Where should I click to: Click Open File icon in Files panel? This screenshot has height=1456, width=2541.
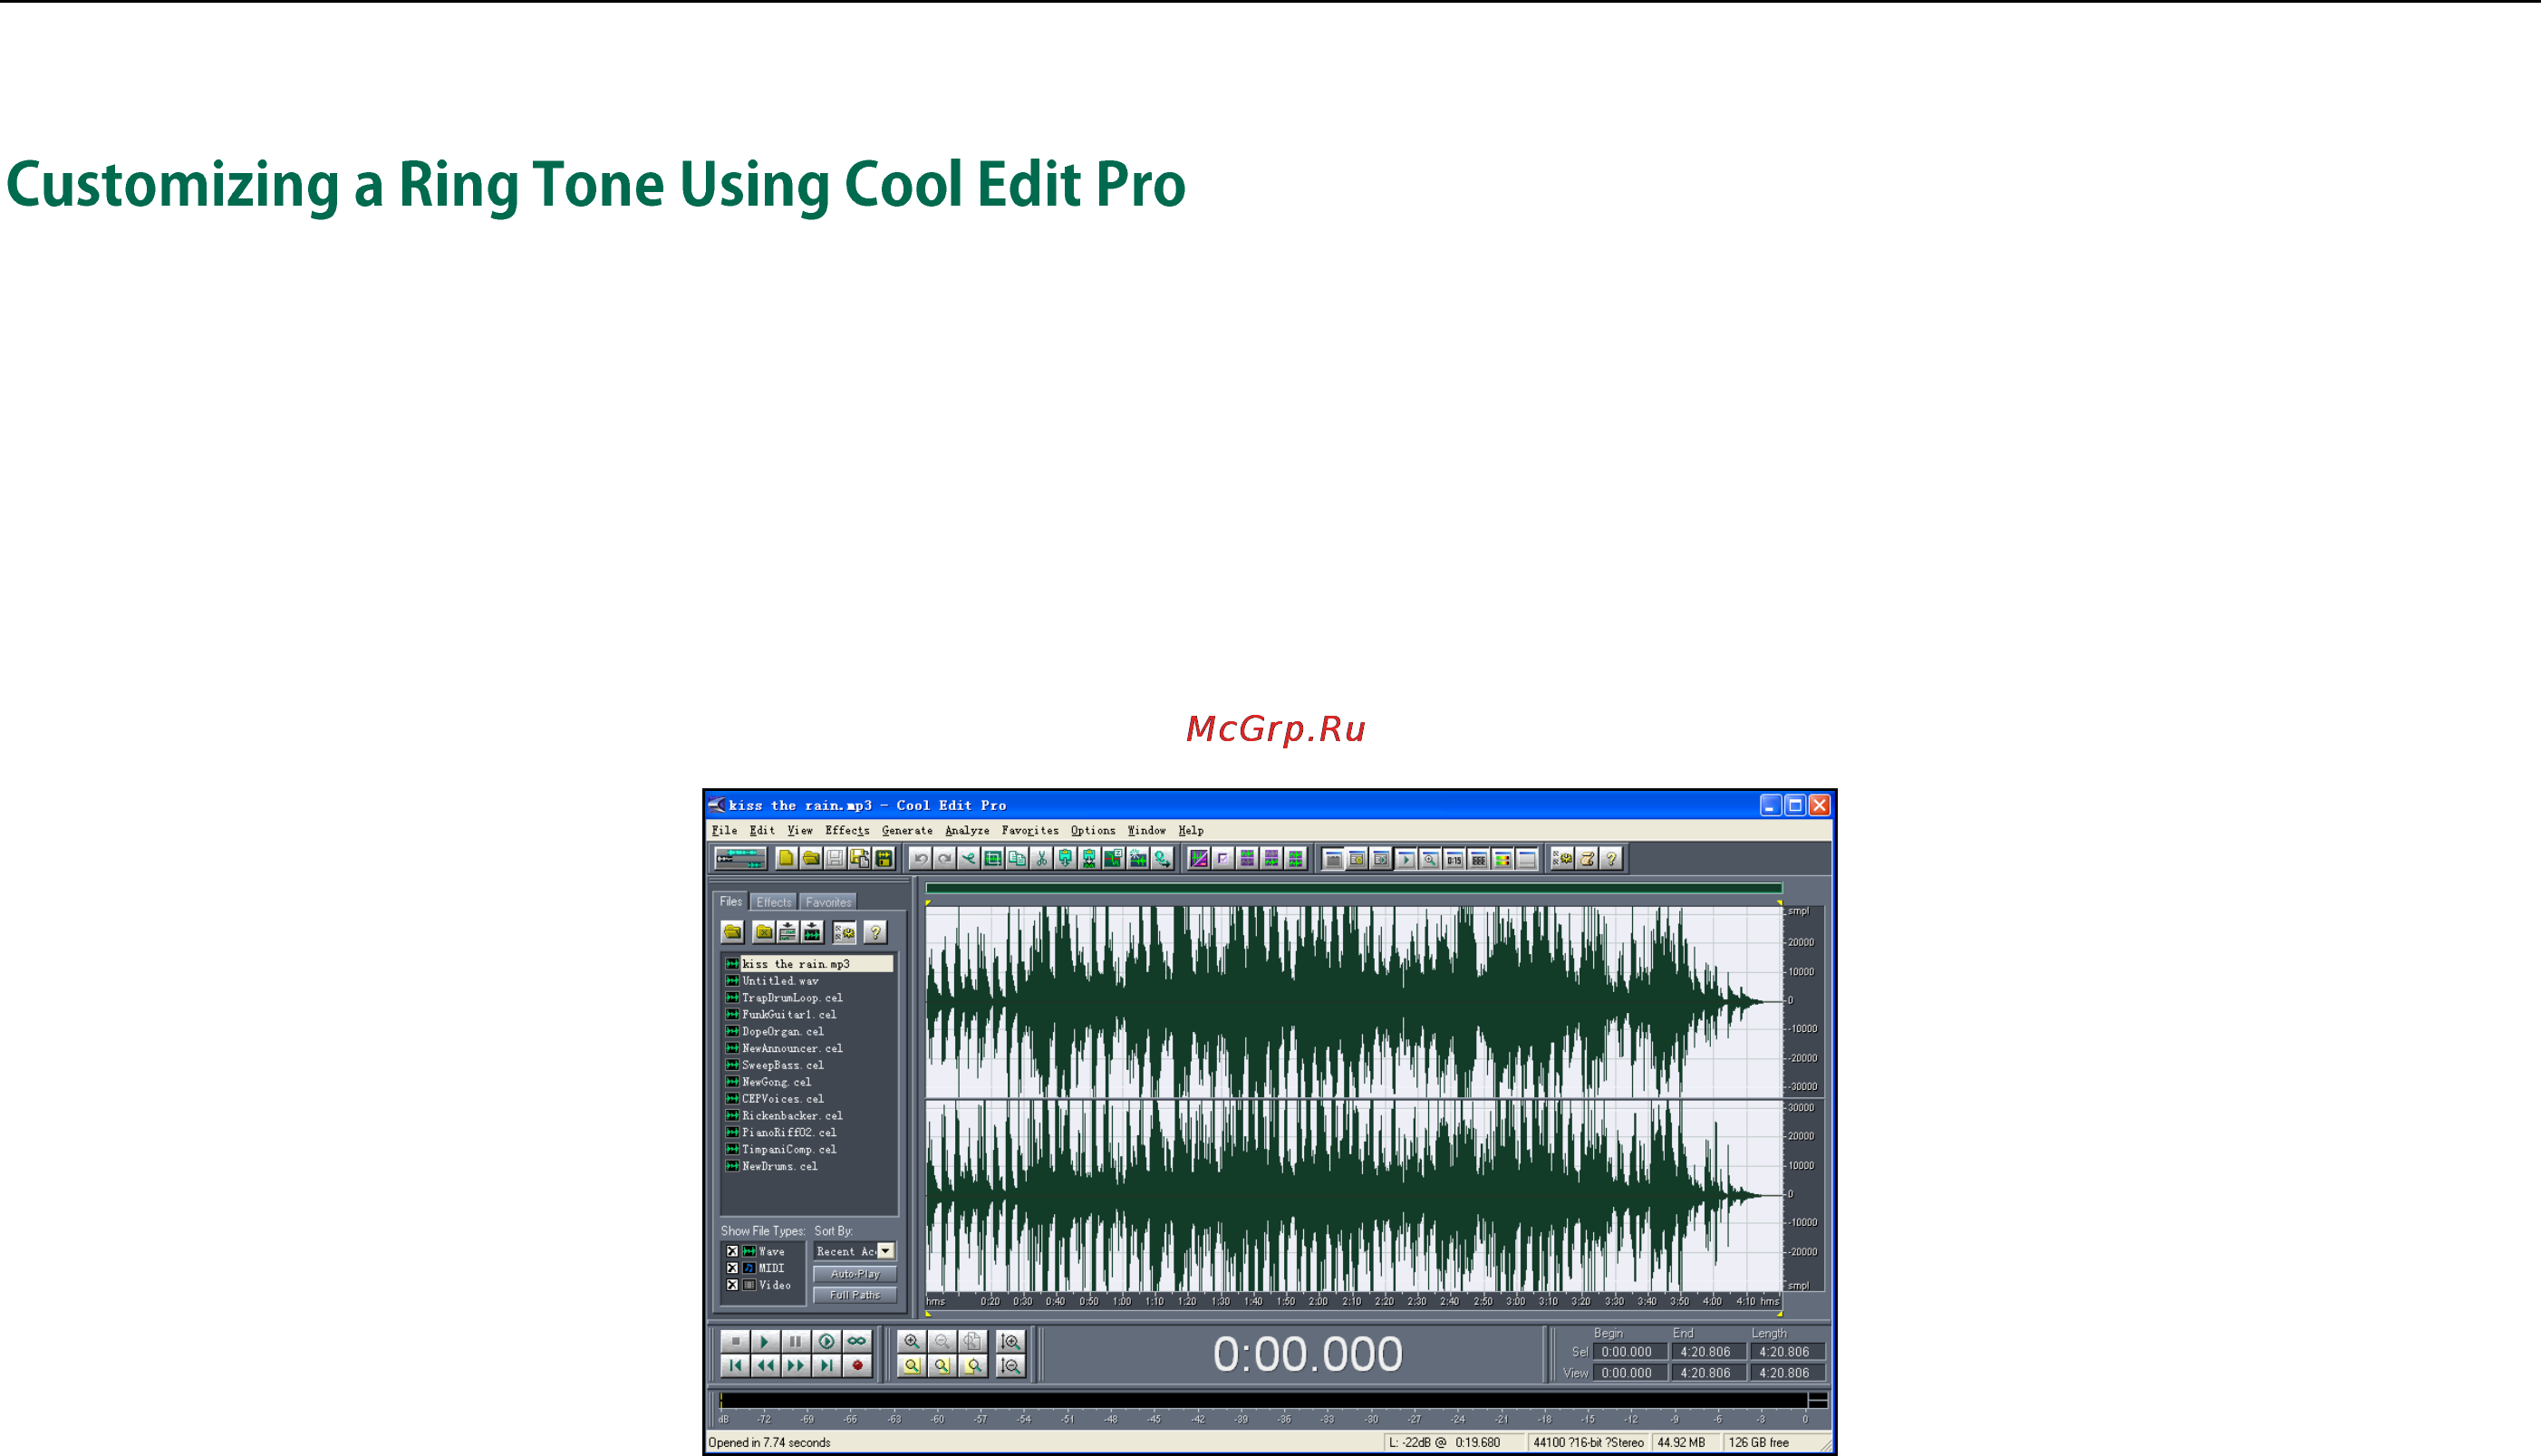[x=733, y=932]
